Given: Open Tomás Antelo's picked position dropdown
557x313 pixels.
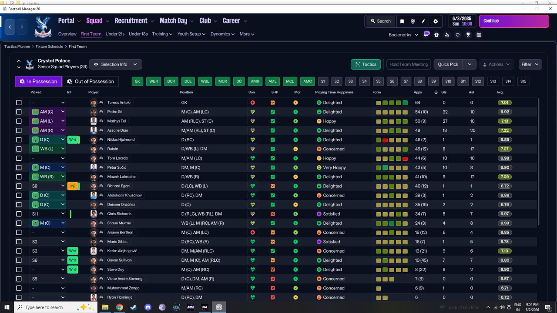Looking at the screenshot, I should [48, 103].
